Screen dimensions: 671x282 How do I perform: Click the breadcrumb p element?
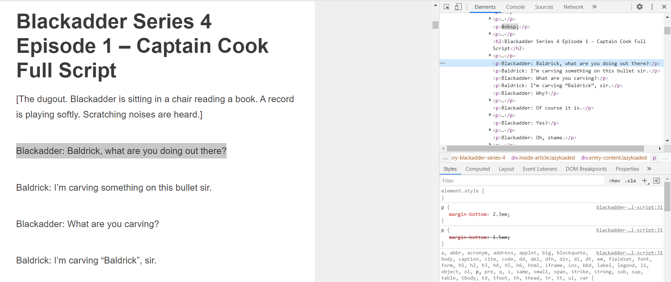[654, 158]
